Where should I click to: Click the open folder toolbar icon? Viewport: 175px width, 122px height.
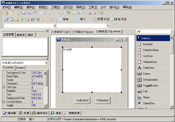click(x=11, y=13)
